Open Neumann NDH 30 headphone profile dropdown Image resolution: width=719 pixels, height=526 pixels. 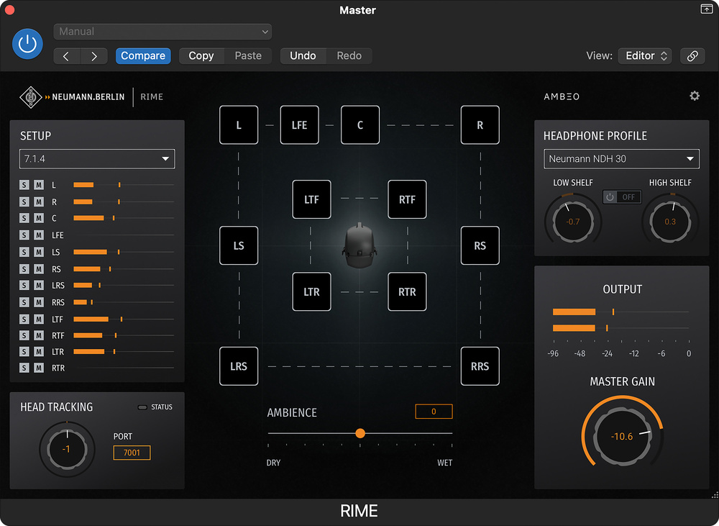pyautogui.click(x=621, y=159)
